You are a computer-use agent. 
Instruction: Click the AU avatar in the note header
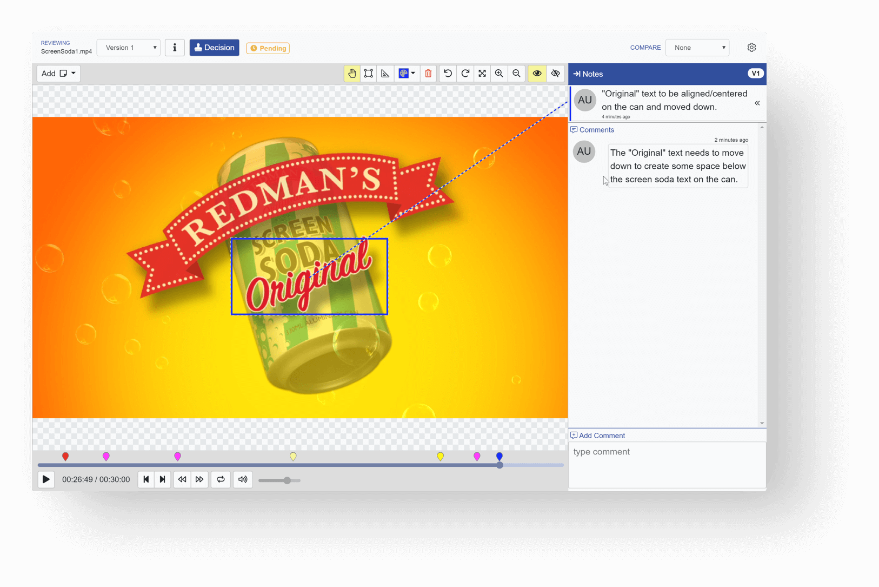coord(585,100)
